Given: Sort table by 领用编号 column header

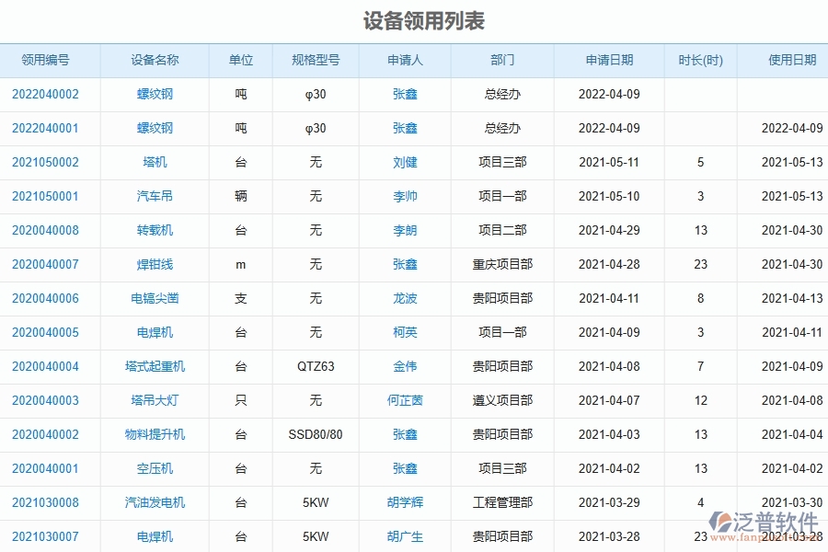Looking at the screenshot, I should coord(49,59).
